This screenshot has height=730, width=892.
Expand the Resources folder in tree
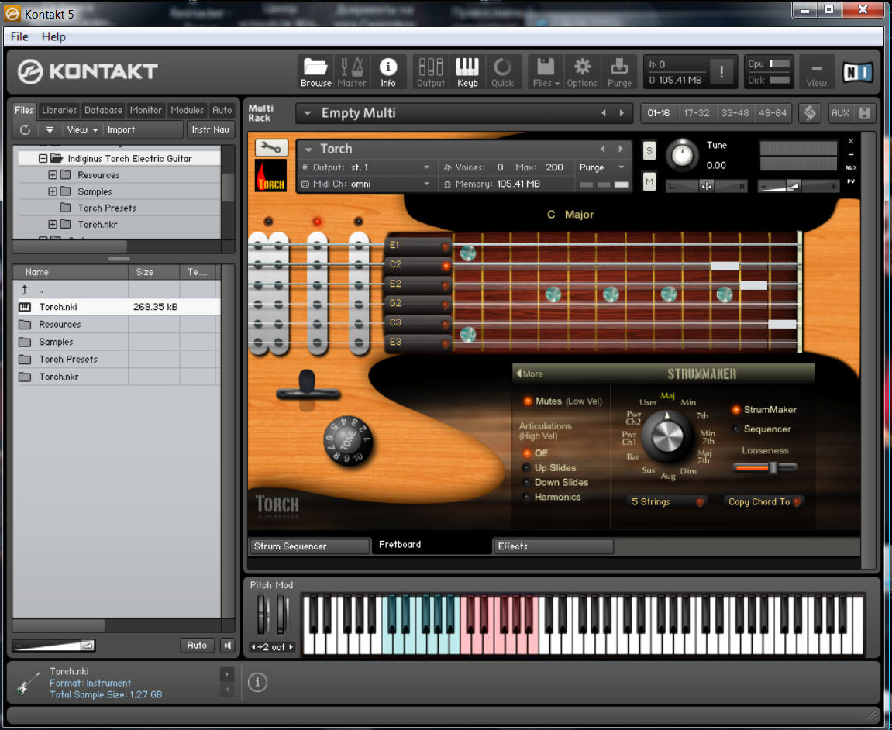53,175
